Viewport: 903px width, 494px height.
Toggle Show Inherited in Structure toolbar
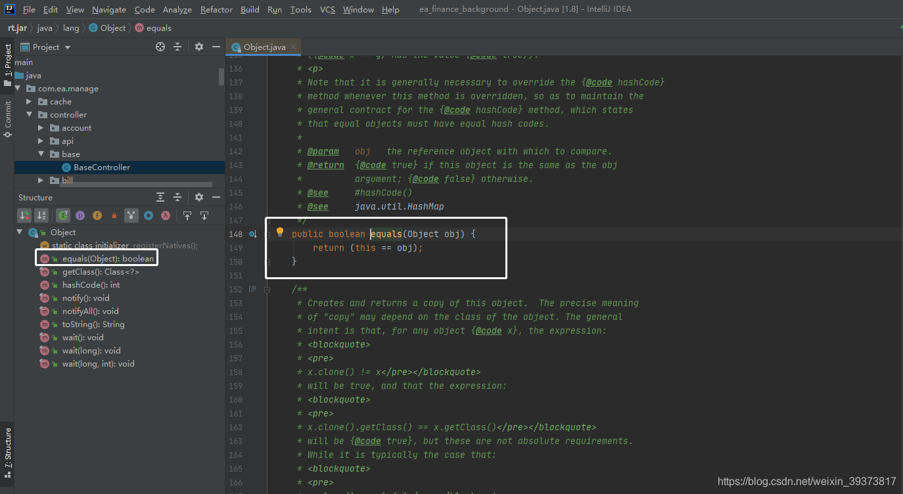tap(63, 215)
